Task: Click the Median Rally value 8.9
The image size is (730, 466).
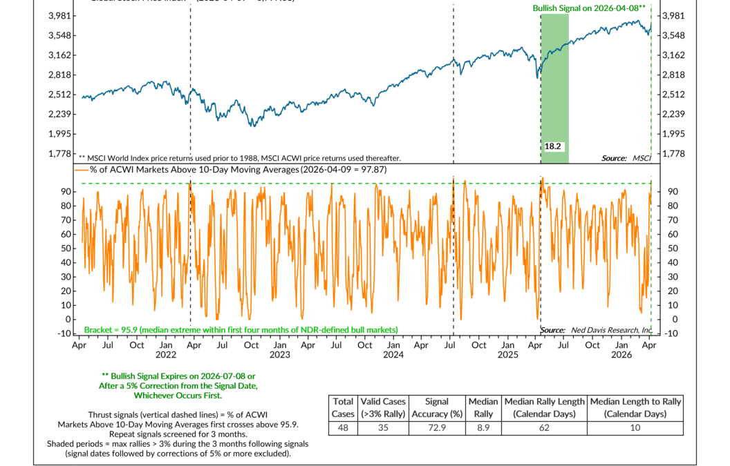Action: [x=483, y=427]
